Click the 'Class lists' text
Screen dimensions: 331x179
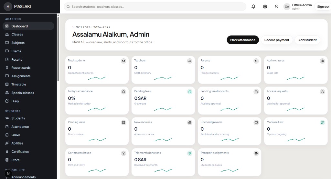(x=272, y=73)
